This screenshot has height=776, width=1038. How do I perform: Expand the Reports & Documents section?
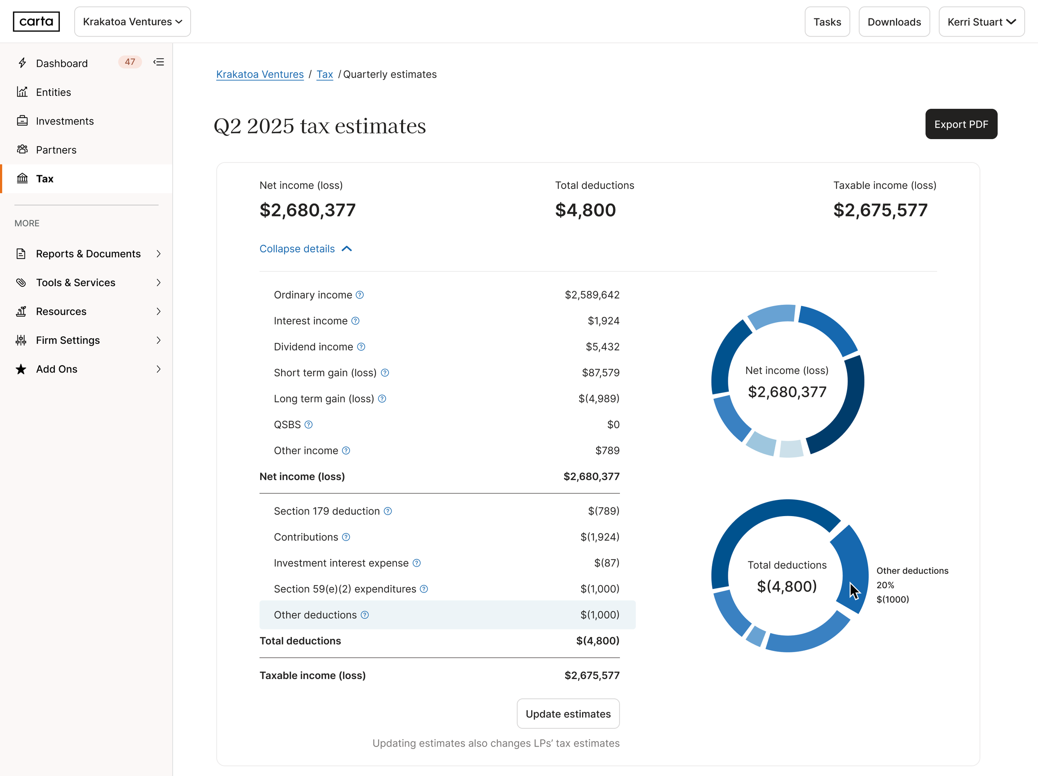[88, 254]
